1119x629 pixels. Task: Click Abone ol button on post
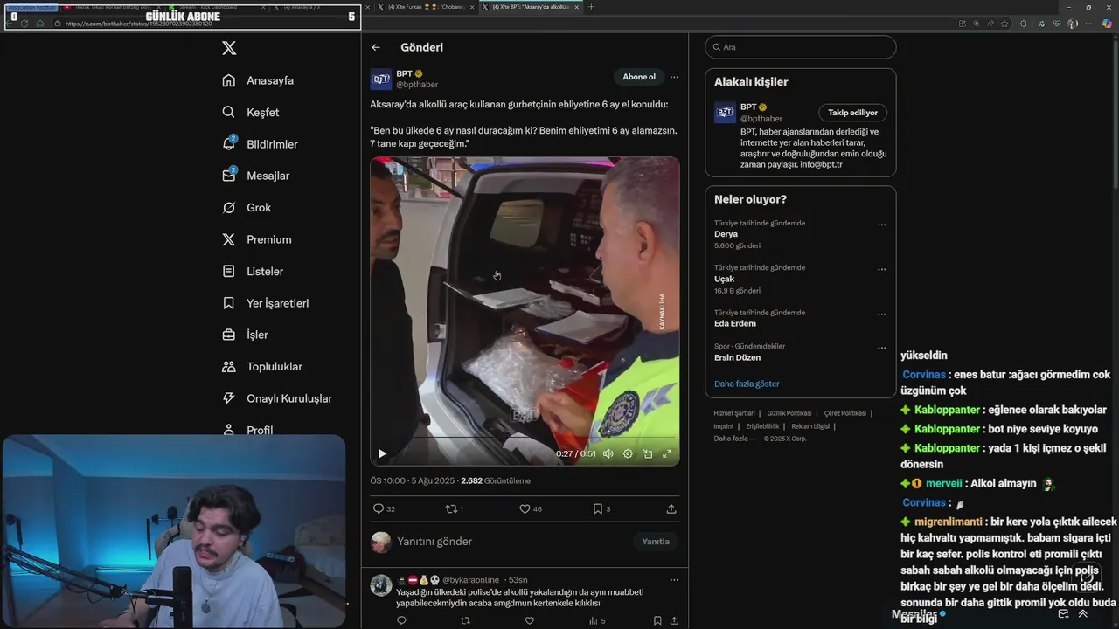(x=638, y=77)
